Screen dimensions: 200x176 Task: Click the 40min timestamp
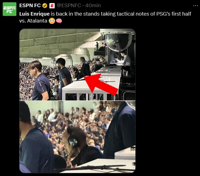tap(93, 5)
